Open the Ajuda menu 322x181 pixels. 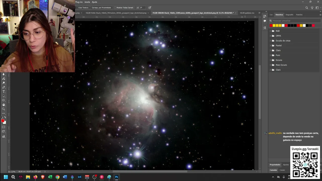point(94,2)
